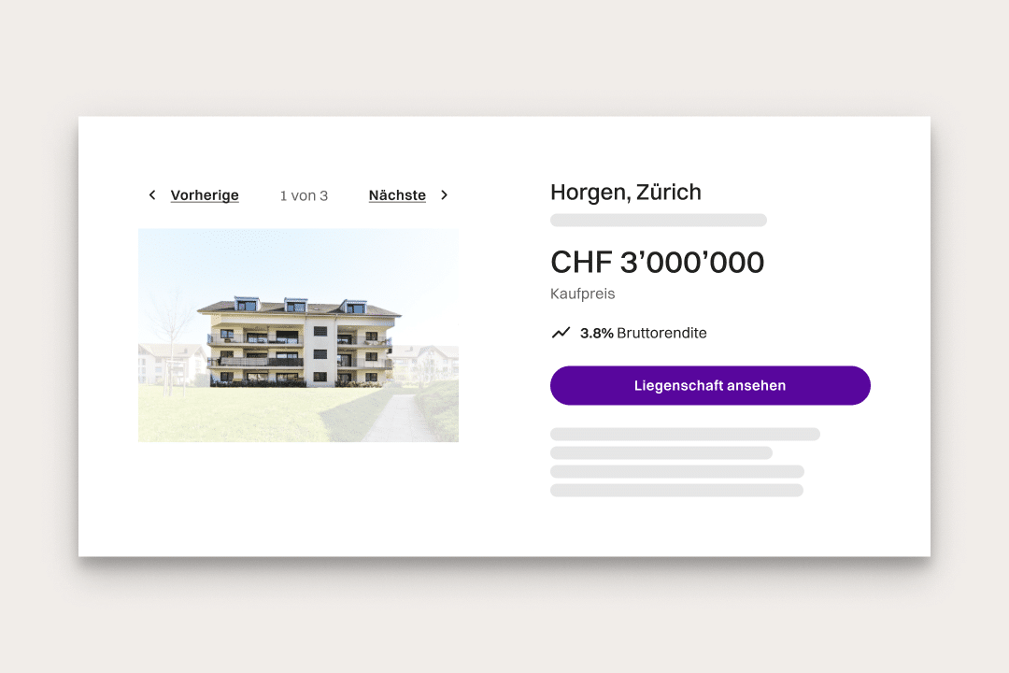Select the 3.8% yield value

click(x=596, y=333)
